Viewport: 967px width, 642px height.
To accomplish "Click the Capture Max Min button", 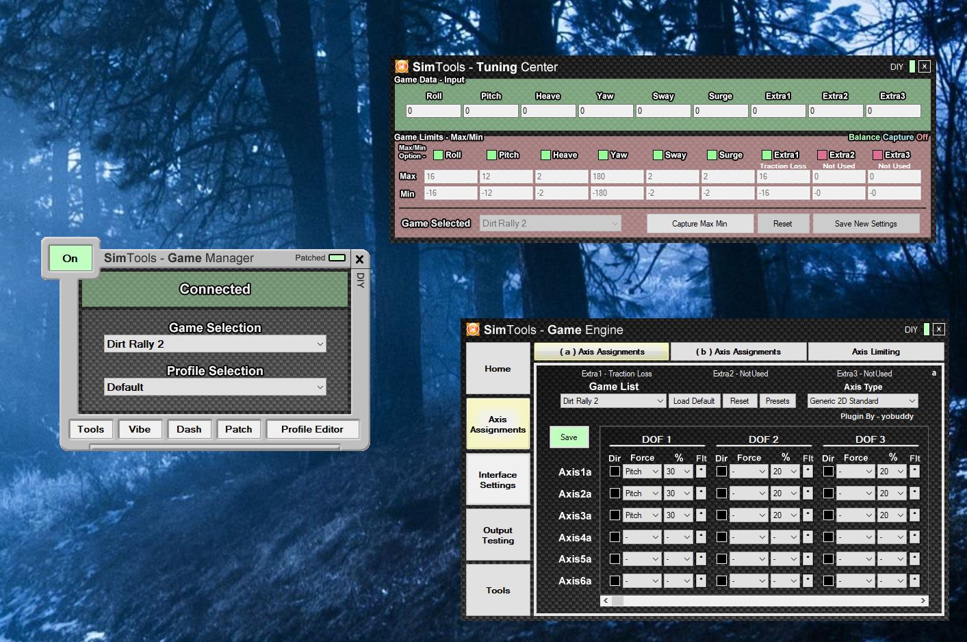I will pos(699,224).
